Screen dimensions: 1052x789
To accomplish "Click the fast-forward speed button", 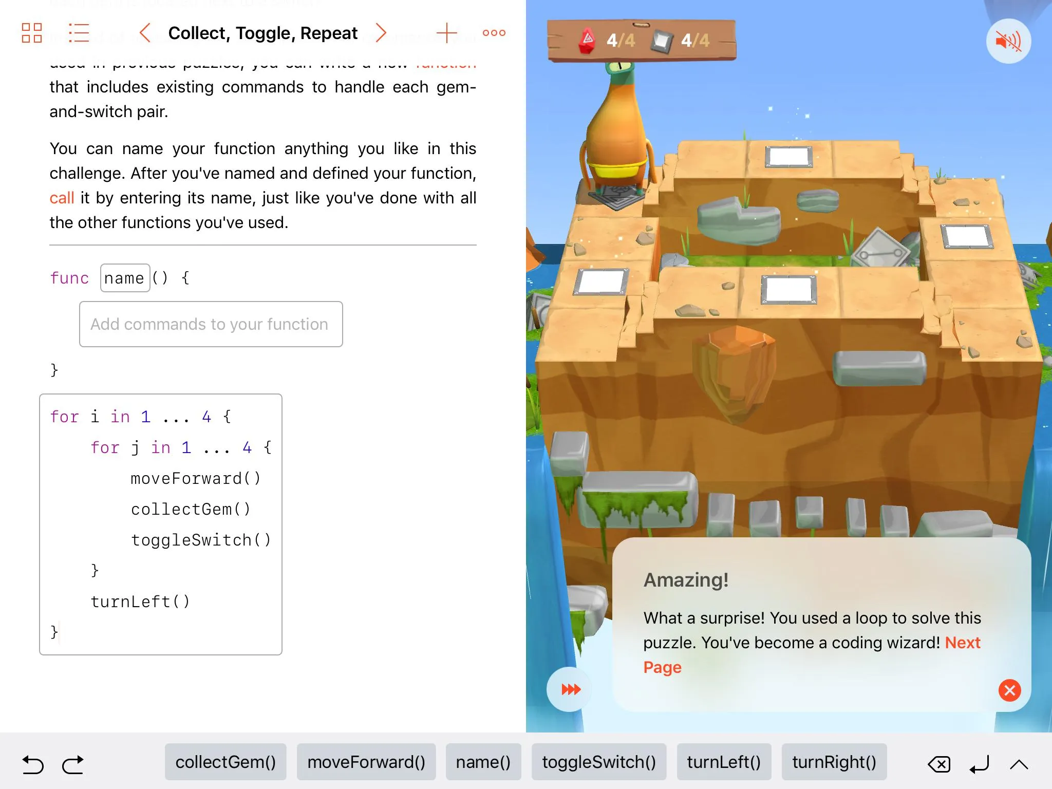I will pyautogui.click(x=570, y=689).
